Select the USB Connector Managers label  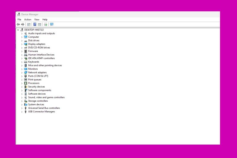[41, 111]
